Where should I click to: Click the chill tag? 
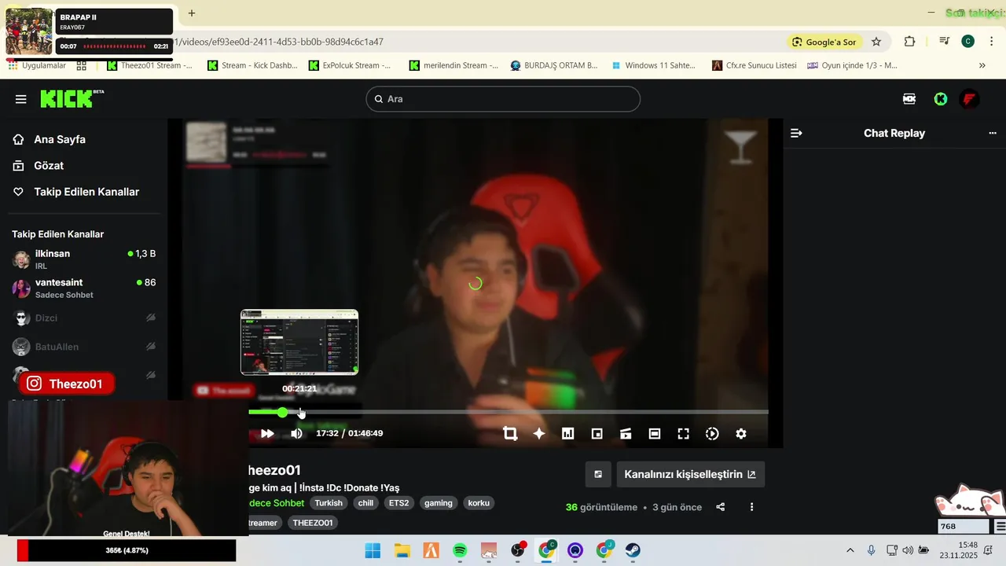[x=365, y=503]
